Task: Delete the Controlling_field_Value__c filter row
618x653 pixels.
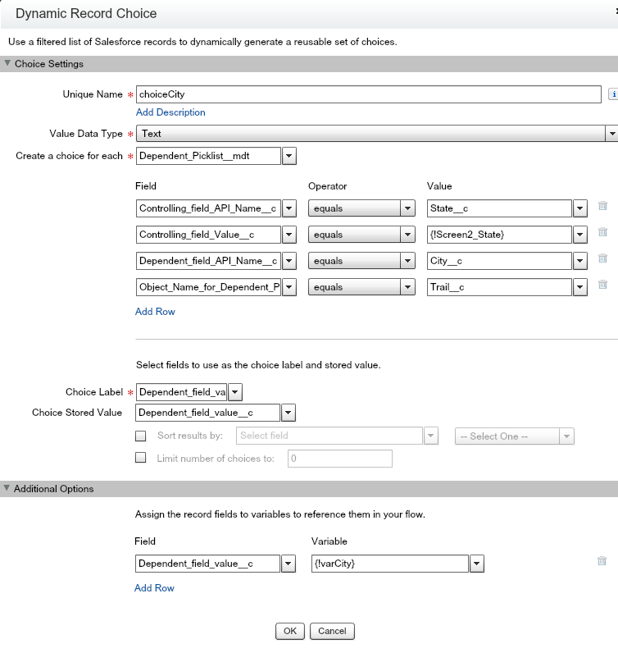Action: point(602,232)
